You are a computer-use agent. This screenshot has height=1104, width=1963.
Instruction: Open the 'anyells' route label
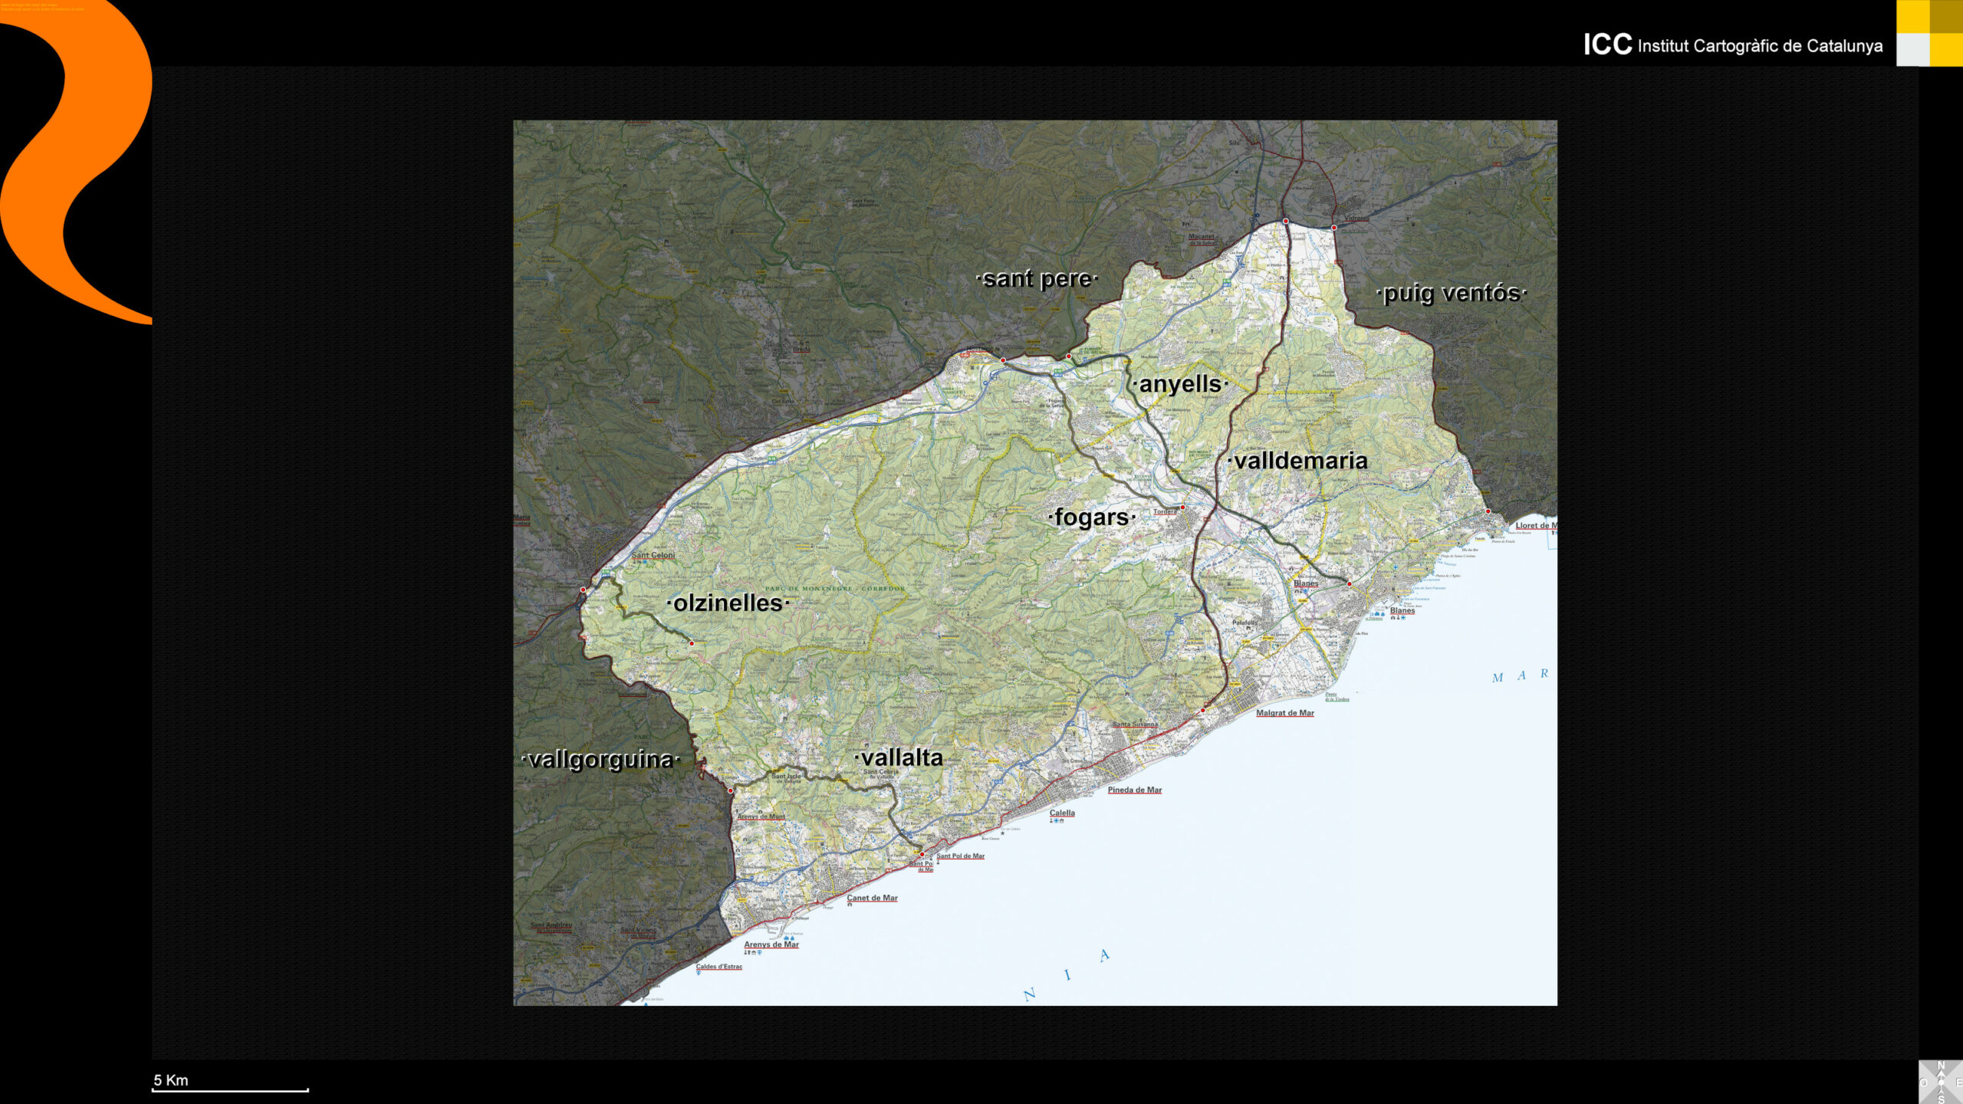1180,384
